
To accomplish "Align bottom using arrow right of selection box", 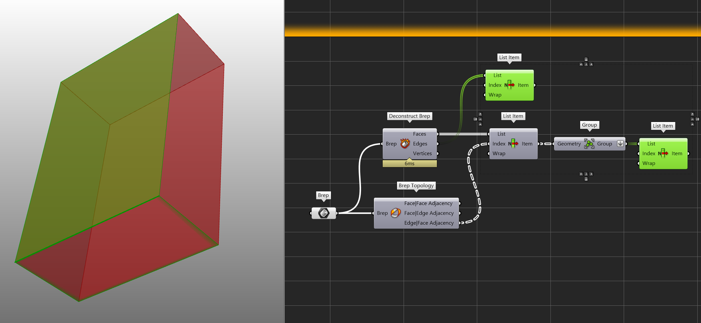I will [692, 124].
